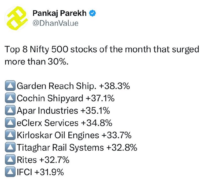Image resolution: width=208 pixels, height=184 pixels.
Task: Click the Titaghar Rail Systems +32.8% text
Action: pos(77,148)
